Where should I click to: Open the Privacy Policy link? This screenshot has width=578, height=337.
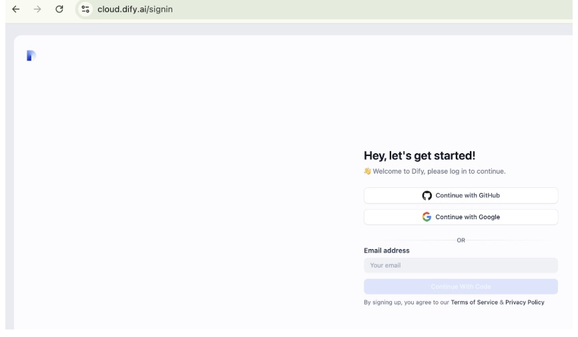tap(525, 302)
